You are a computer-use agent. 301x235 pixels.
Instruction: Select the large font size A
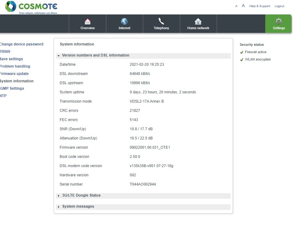(x=243, y=6)
